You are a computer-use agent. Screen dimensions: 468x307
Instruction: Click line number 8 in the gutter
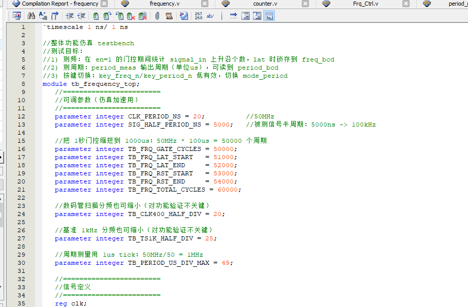coord(23,84)
